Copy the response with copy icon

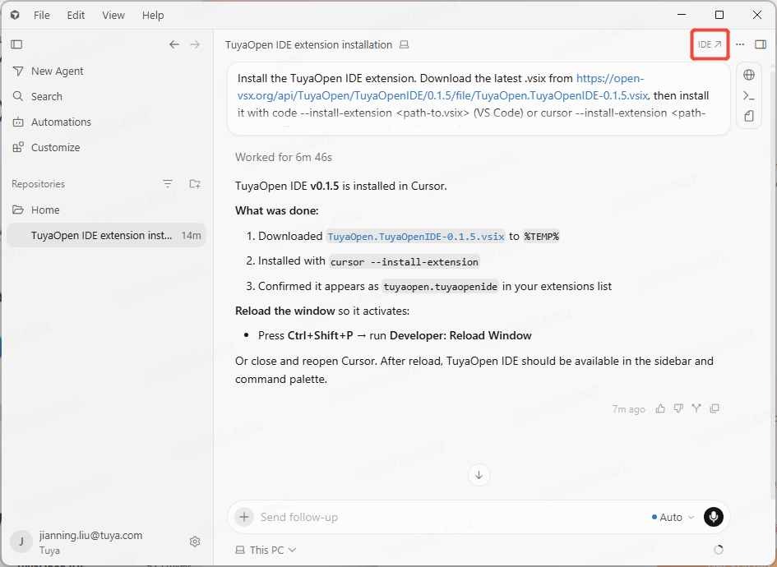pyautogui.click(x=715, y=408)
